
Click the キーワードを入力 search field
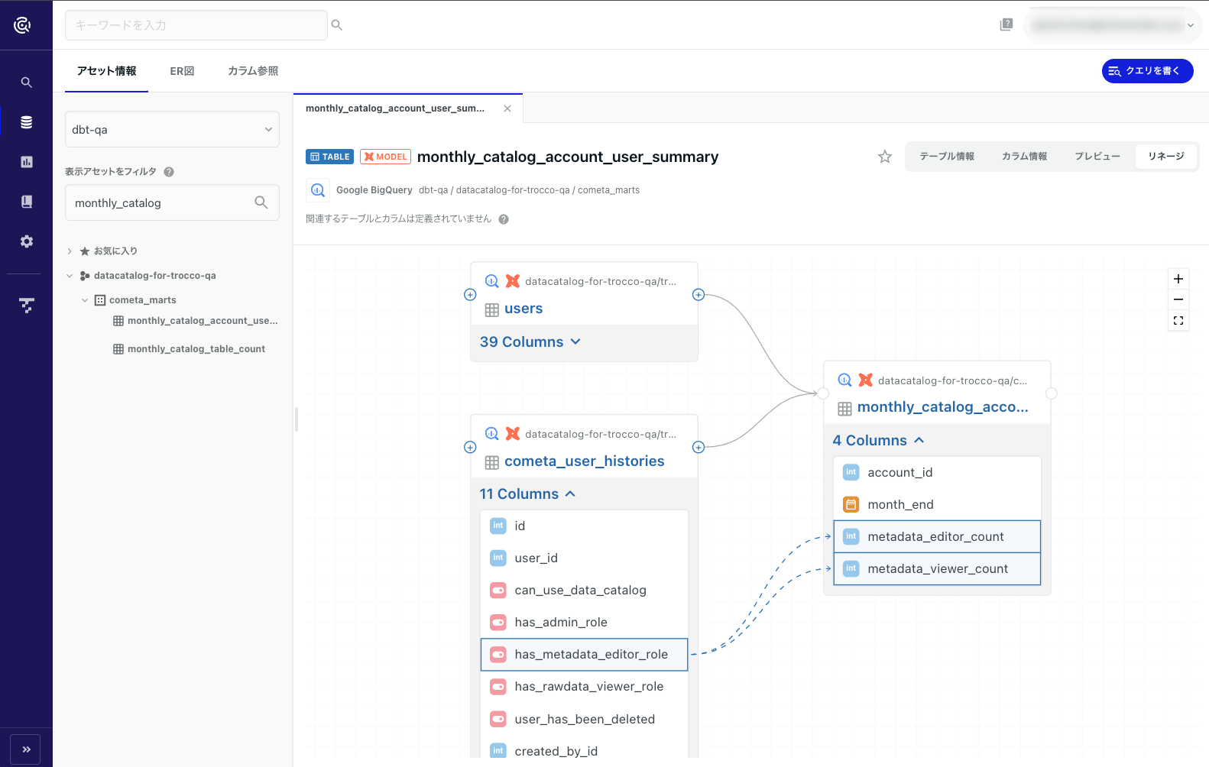coord(196,25)
